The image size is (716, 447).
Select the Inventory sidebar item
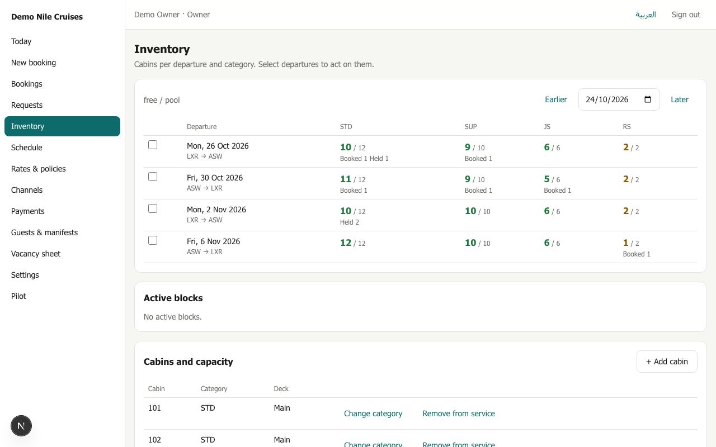[x=62, y=126]
